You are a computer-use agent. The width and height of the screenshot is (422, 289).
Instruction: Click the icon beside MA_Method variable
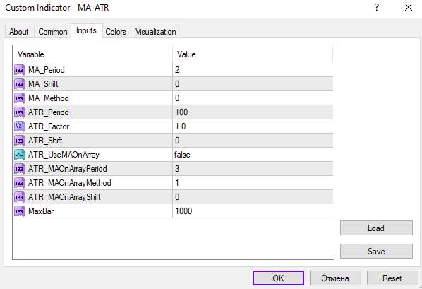[x=19, y=98]
